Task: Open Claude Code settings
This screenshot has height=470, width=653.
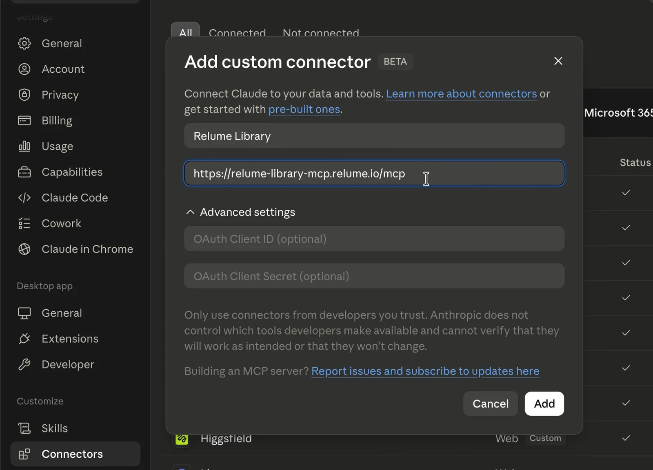Action: [75, 197]
